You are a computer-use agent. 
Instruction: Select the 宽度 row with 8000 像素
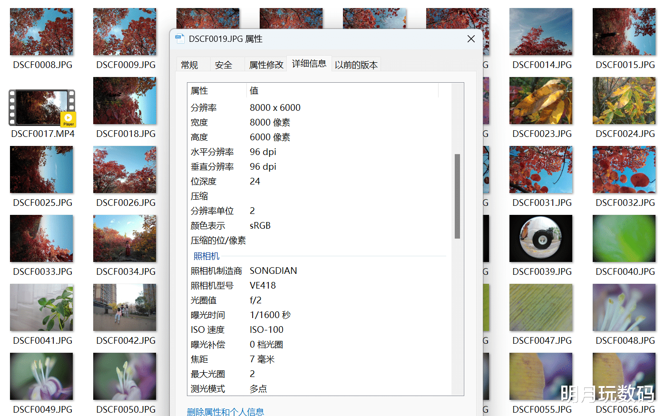[319, 123]
